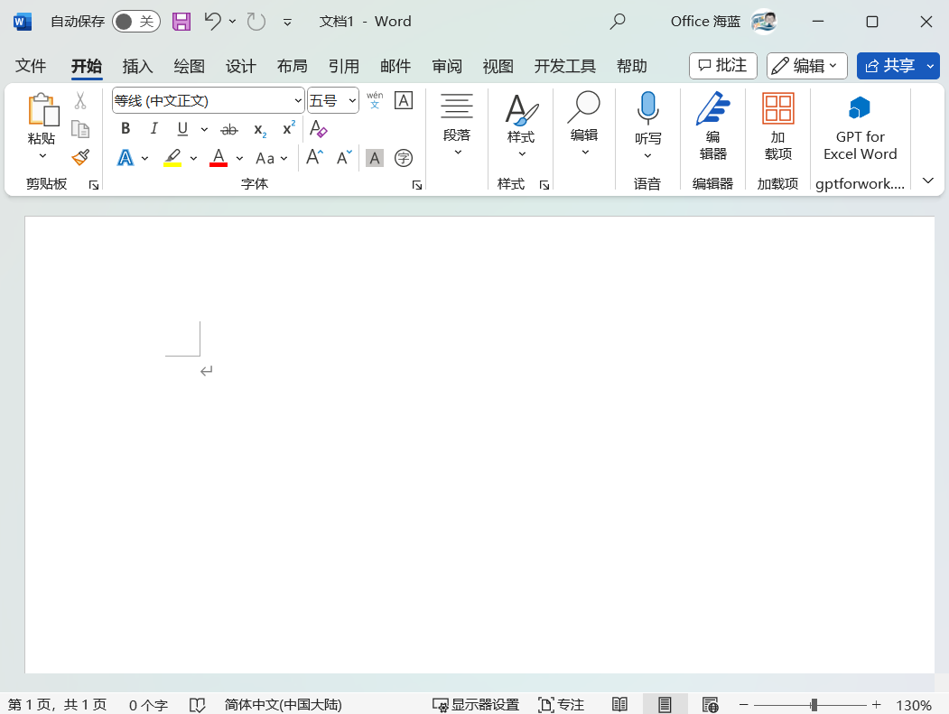The width and height of the screenshot is (949, 714).
Task: Open font dialog launcher
Action: click(417, 185)
